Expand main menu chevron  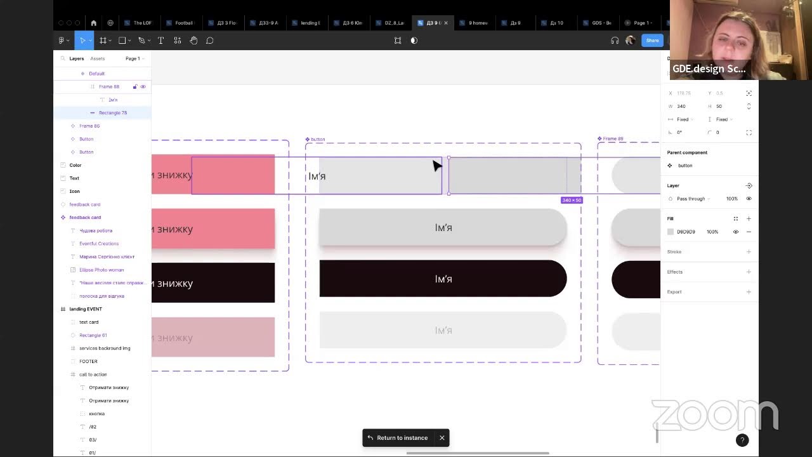pyautogui.click(x=68, y=41)
